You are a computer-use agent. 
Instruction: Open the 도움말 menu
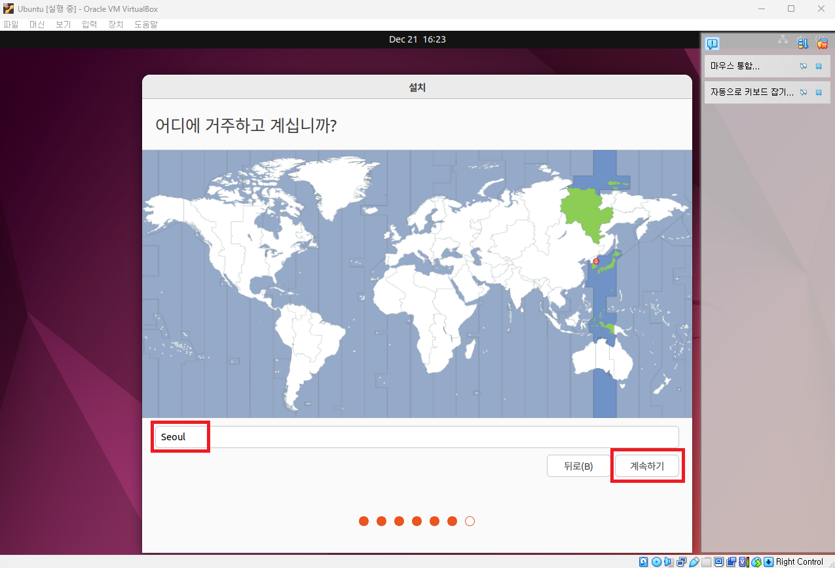(x=146, y=24)
